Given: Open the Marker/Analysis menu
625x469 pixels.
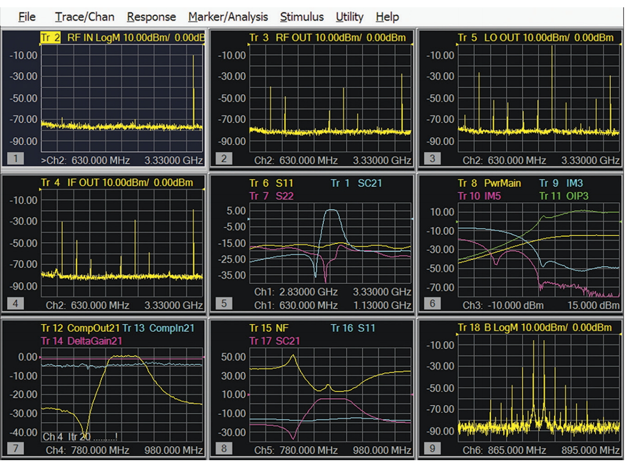Looking at the screenshot, I should click(228, 17).
